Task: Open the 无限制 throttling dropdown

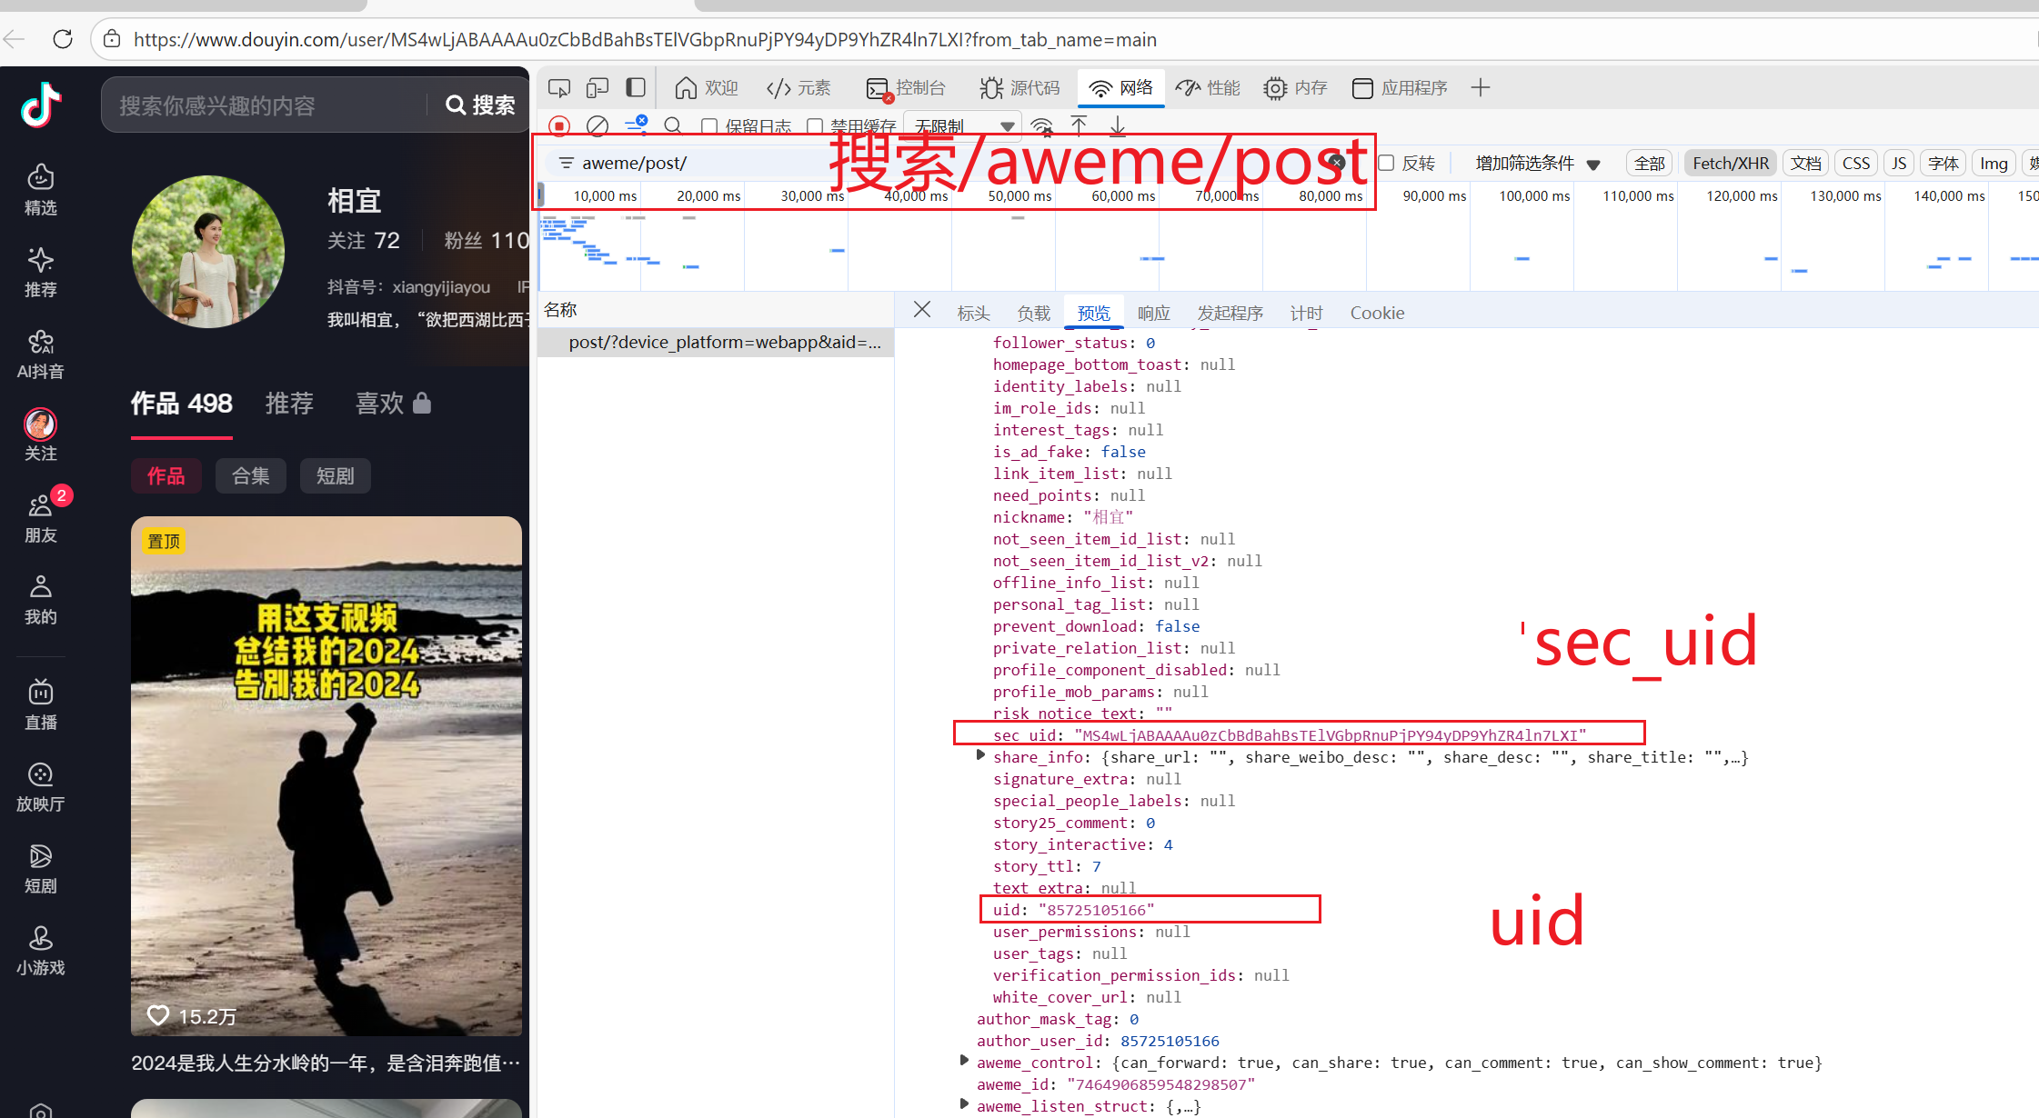Action: (963, 126)
